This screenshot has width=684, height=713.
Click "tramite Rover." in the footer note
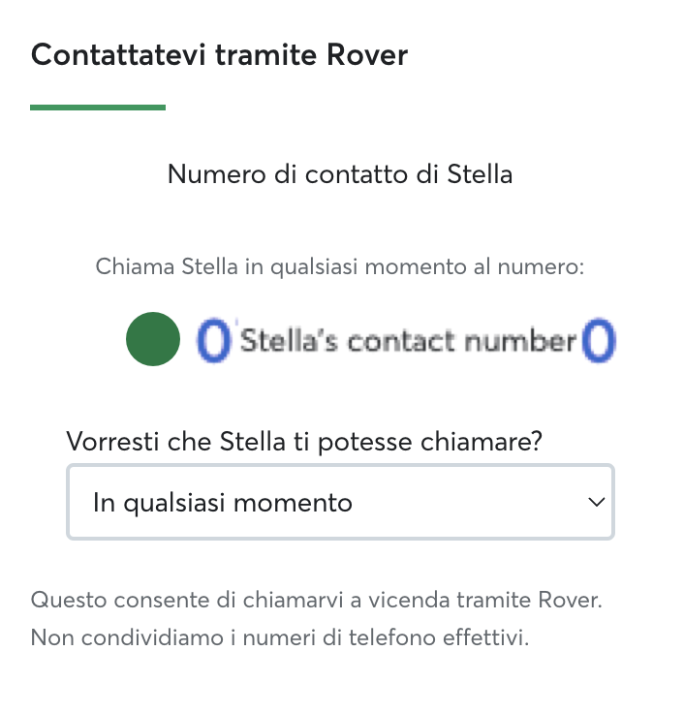[x=529, y=600]
